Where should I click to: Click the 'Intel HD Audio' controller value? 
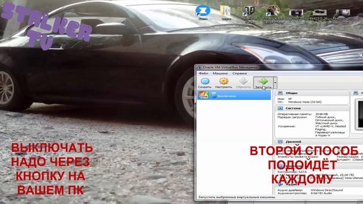(322, 193)
